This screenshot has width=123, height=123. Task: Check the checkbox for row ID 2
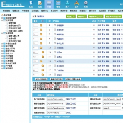pos(55,30)
